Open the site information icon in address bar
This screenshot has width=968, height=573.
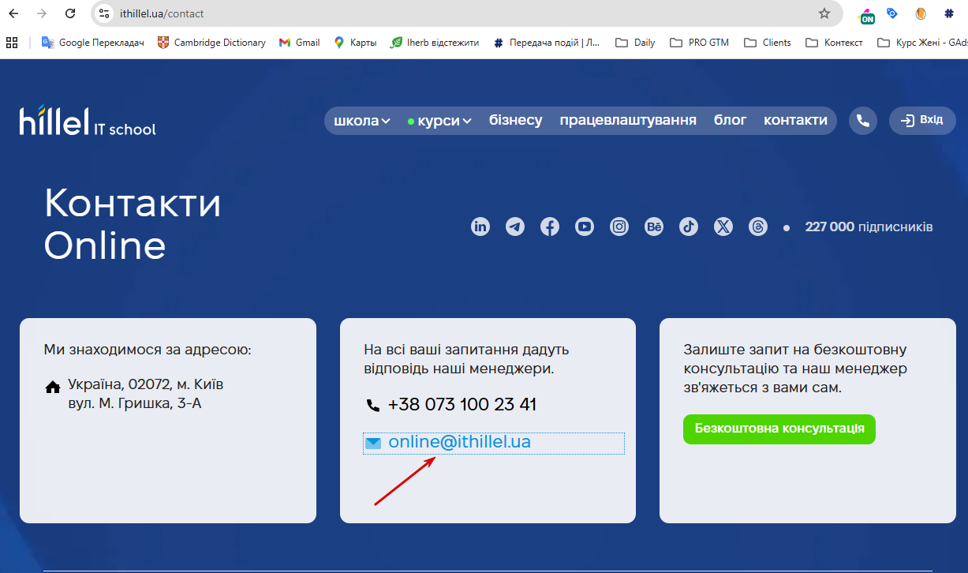pyautogui.click(x=104, y=13)
